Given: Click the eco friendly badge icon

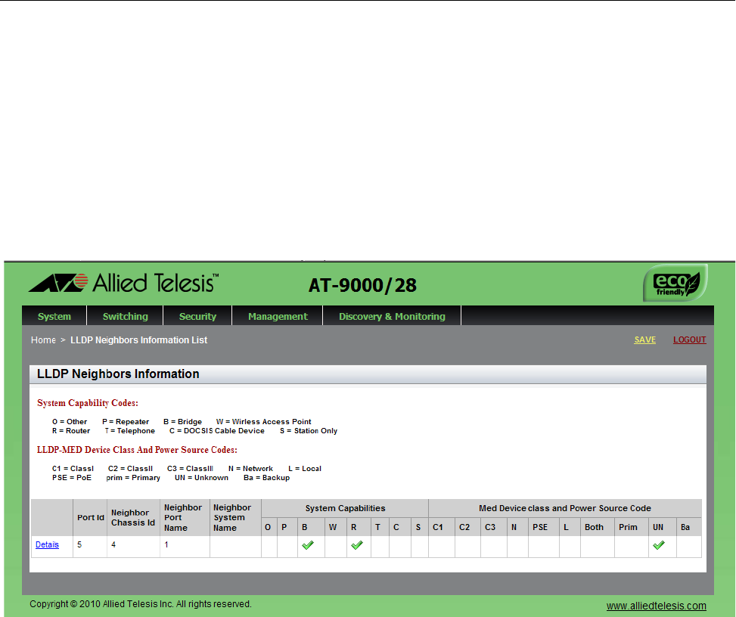Looking at the screenshot, I should (675, 283).
